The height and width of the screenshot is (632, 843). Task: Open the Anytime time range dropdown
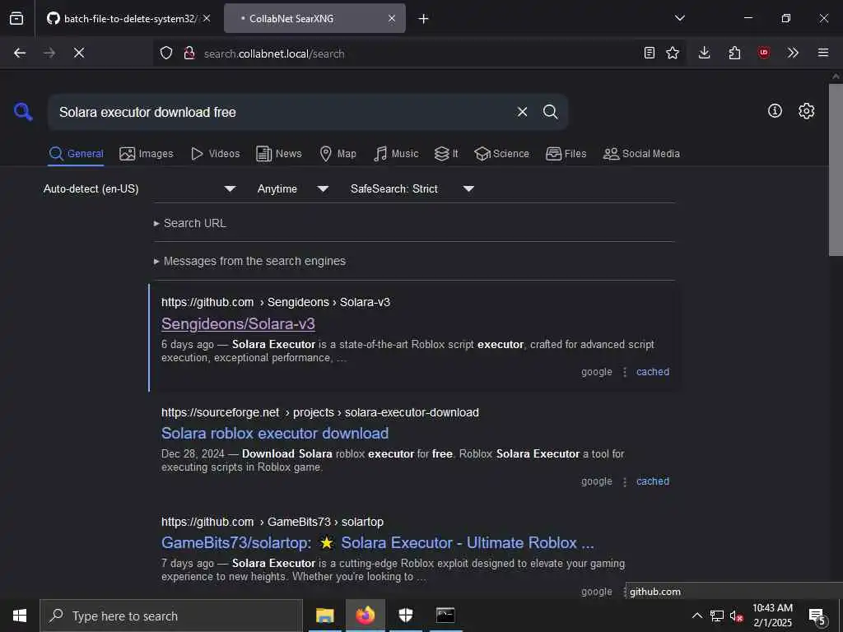292,188
